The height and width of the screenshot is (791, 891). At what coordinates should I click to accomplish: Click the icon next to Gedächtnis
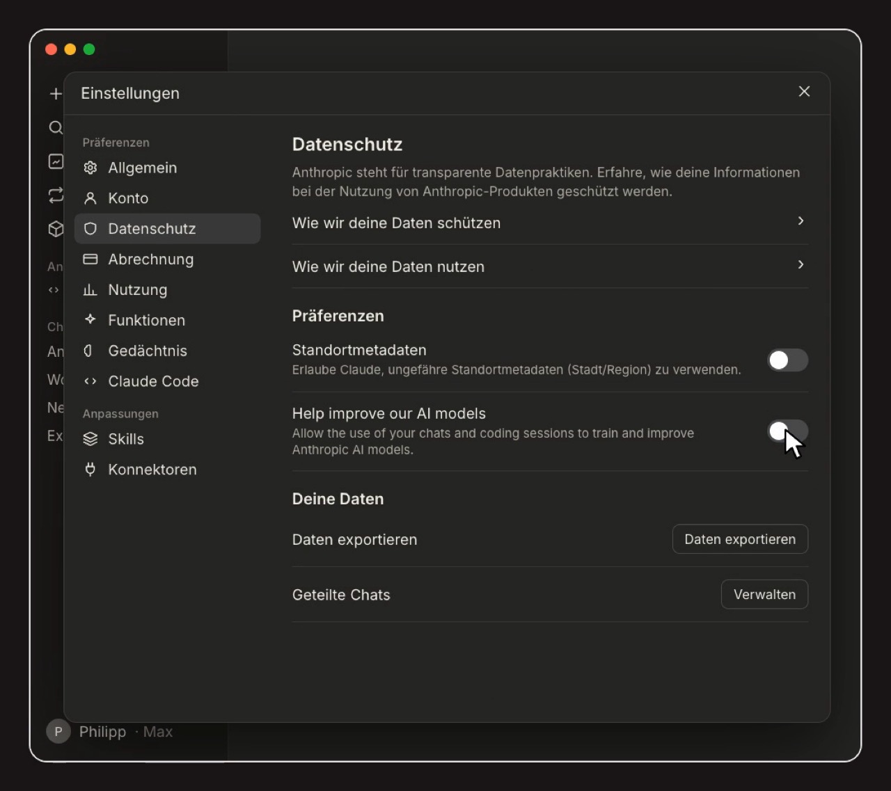[88, 351]
